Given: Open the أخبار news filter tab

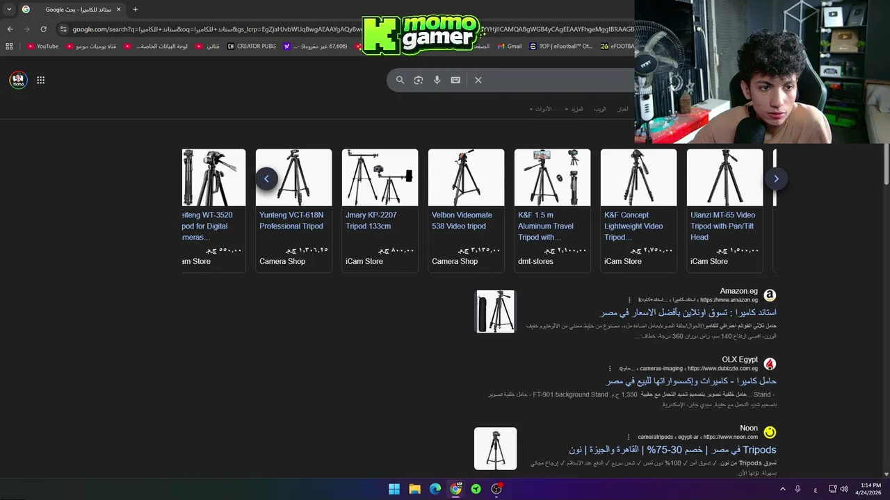Looking at the screenshot, I should (x=623, y=109).
